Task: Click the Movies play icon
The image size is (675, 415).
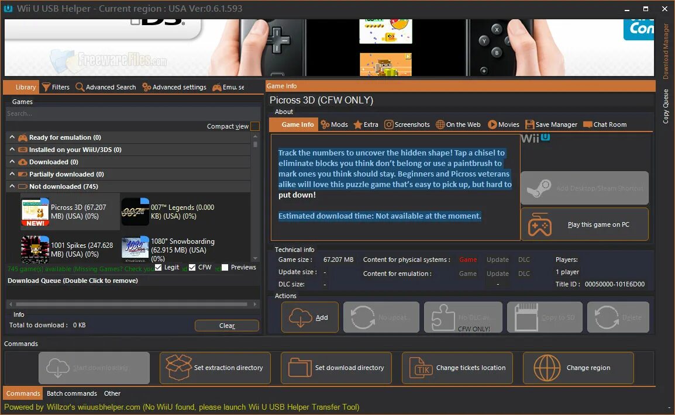Action: tap(492, 124)
